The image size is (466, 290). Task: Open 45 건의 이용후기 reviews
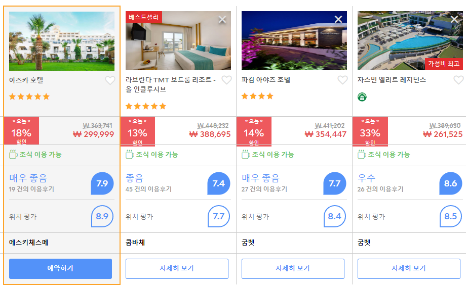tap(148, 189)
